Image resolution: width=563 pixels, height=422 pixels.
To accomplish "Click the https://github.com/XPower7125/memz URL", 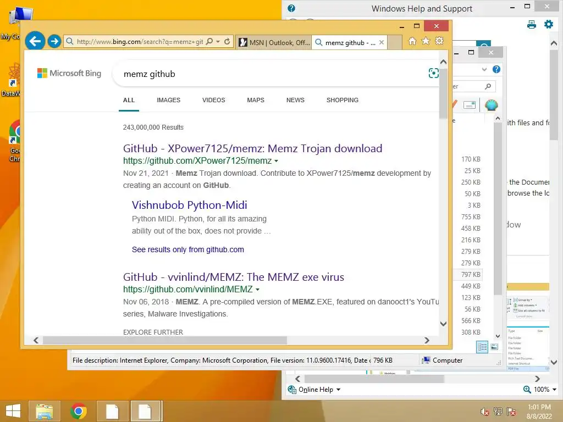I will tap(197, 161).
